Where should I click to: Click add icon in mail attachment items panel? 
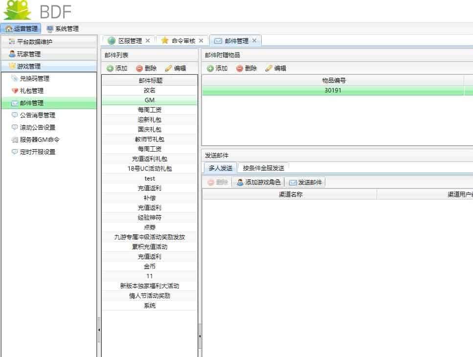coord(210,68)
